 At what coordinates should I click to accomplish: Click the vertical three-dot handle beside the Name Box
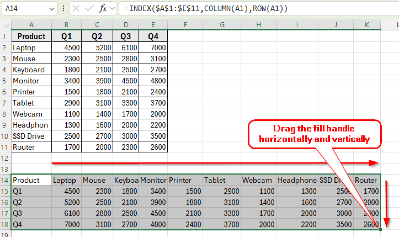tap(63, 9)
